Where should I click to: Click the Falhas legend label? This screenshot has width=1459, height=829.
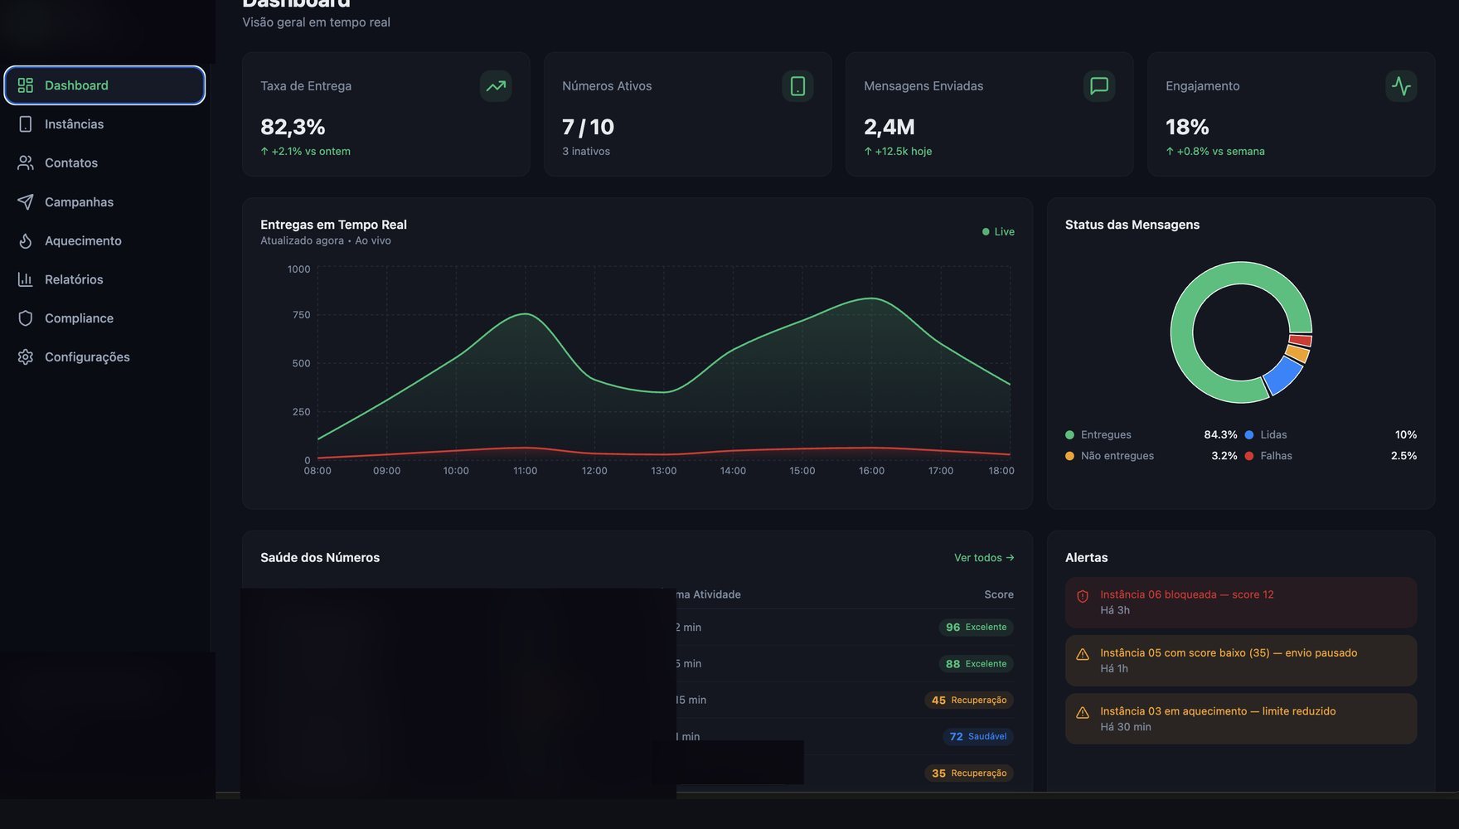coord(1277,456)
